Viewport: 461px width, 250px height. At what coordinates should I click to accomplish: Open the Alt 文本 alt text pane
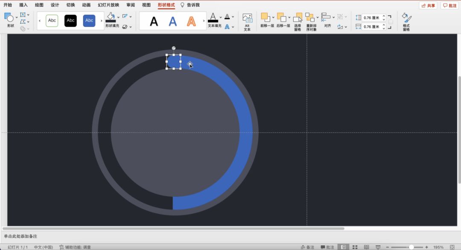[x=247, y=22]
